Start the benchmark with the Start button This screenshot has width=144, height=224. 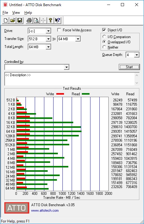point(129,67)
